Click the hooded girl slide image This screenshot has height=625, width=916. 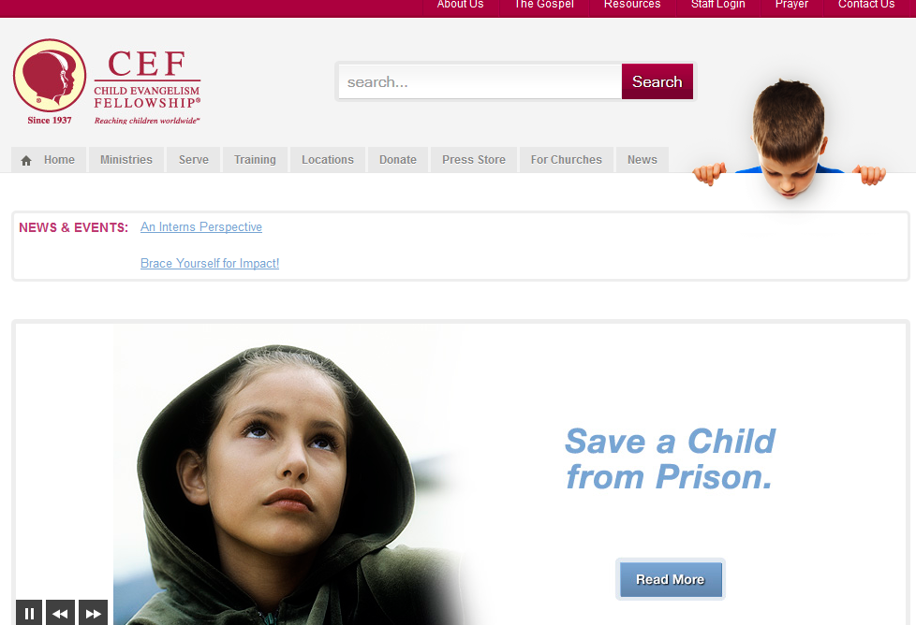click(x=292, y=475)
